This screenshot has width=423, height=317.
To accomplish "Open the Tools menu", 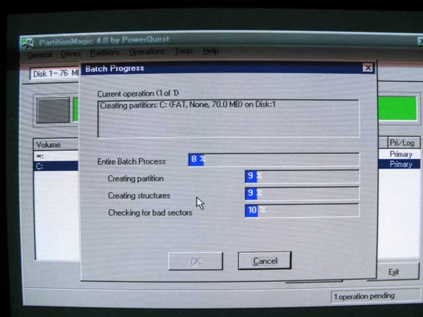I will pyautogui.click(x=184, y=51).
